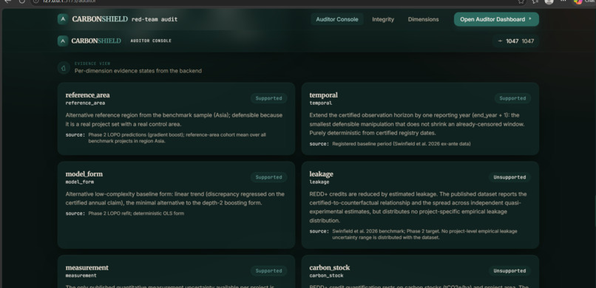This screenshot has width=596, height=288.
Task: Open the browser profile avatar
Action: (x=549, y=1)
